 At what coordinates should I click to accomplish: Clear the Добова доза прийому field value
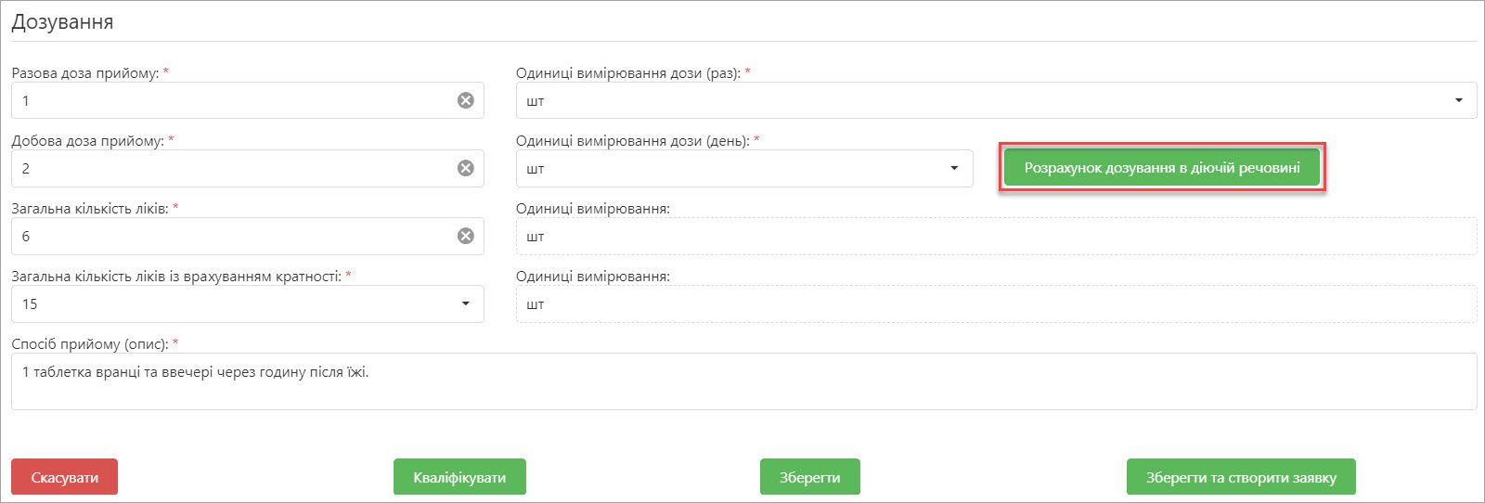(466, 168)
